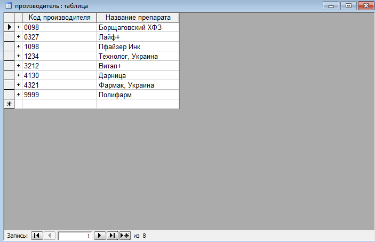This screenshot has width=375, height=242.
Task: Click cell Полифарм
Action: point(138,94)
